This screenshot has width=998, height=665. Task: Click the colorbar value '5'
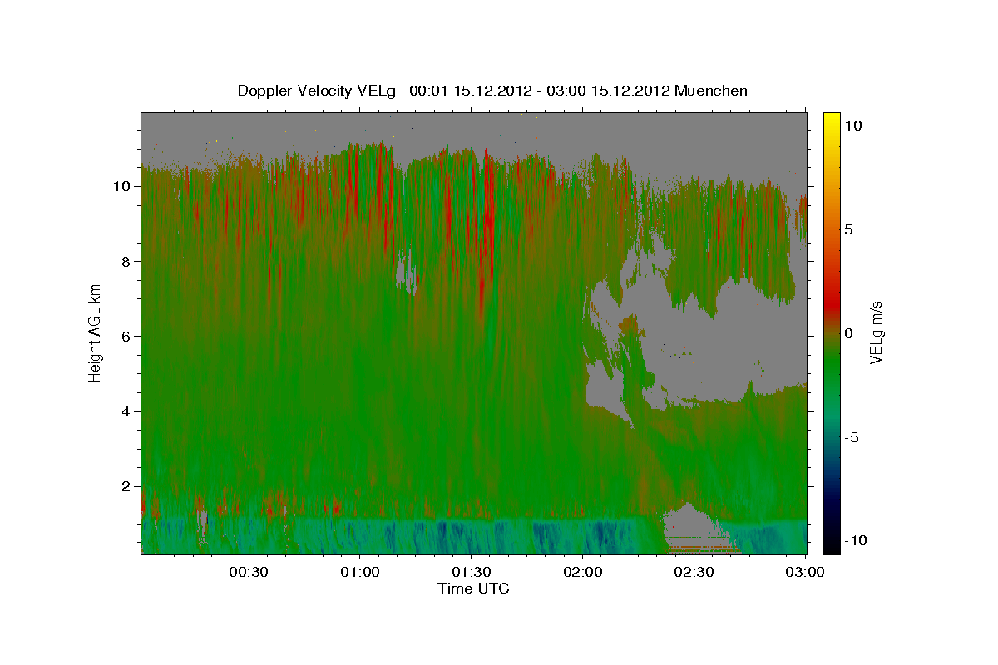coord(849,229)
